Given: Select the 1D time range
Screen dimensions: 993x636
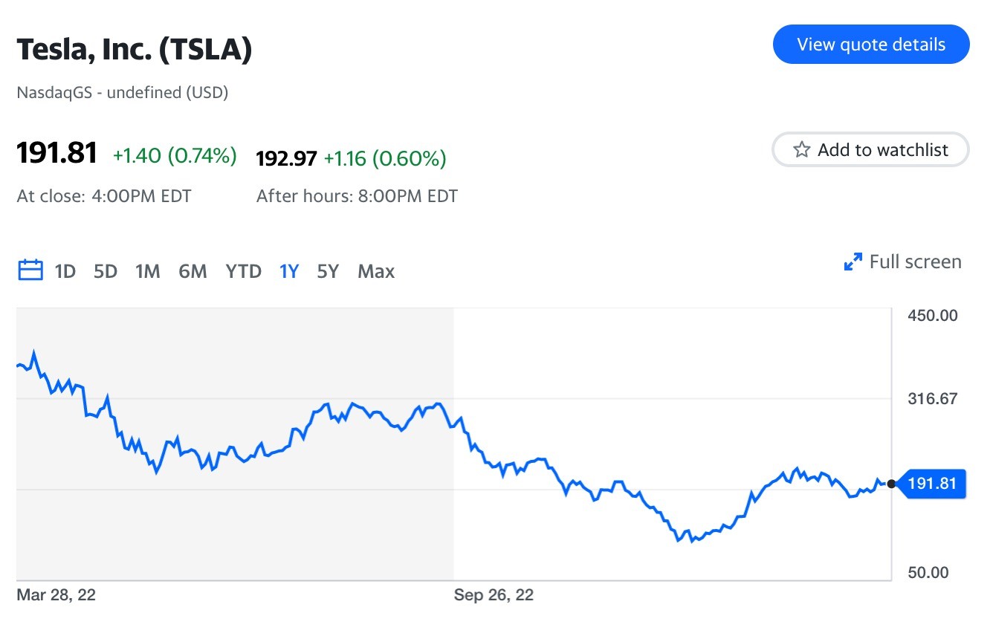Looking at the screenshot, I should click(65, 271).
